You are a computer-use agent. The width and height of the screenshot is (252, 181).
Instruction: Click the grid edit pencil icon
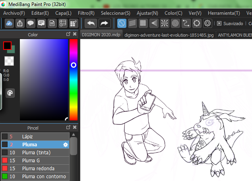pos(74,24)
